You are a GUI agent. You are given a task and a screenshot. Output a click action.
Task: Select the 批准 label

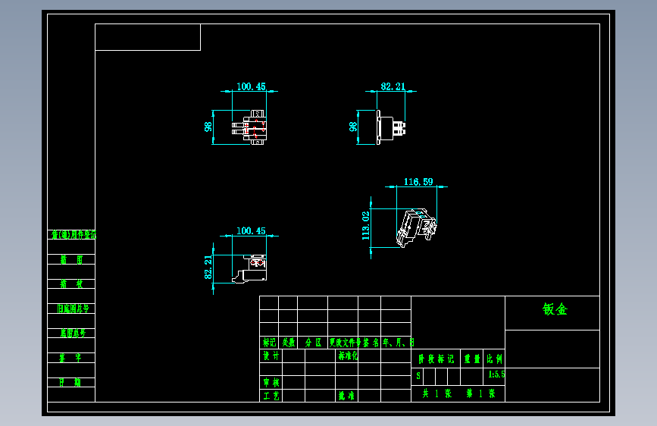pos(346,396)
